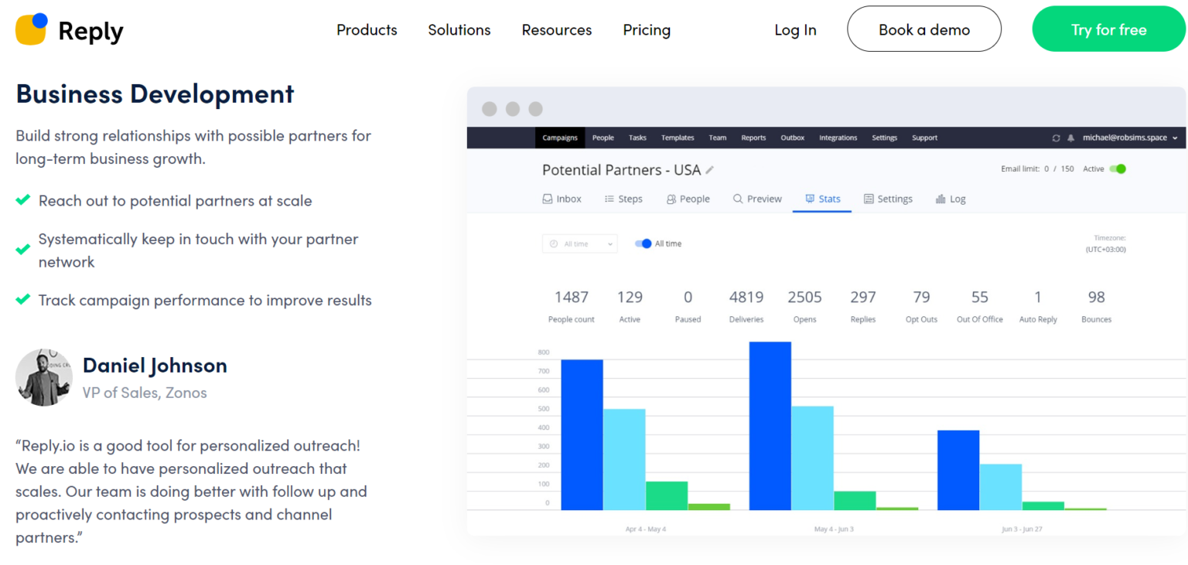Viewport: 1188px width, 565px height.
Task: Click the Email limit 0 / 150 text
Action: click(1037, 168)
